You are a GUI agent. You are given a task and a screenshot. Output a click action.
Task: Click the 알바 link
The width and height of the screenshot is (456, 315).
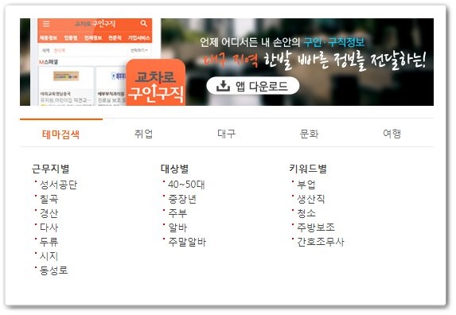(177, 227)
